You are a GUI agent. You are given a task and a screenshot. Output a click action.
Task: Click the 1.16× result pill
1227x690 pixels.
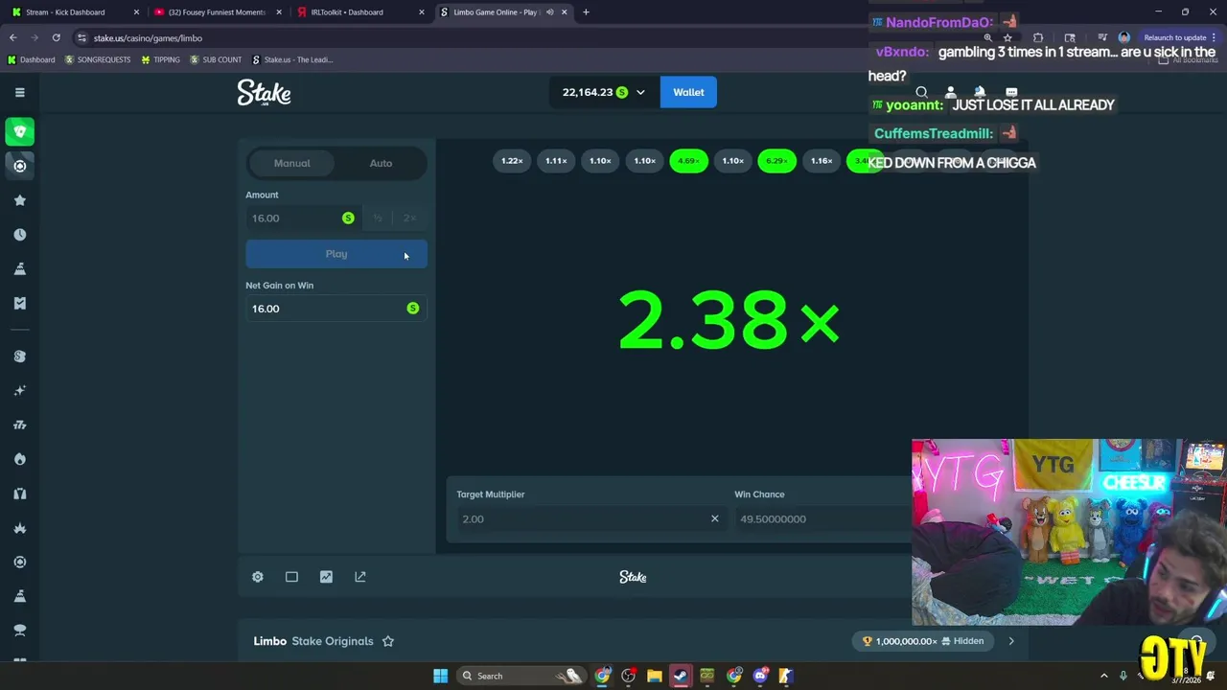[x=822, y=161]
